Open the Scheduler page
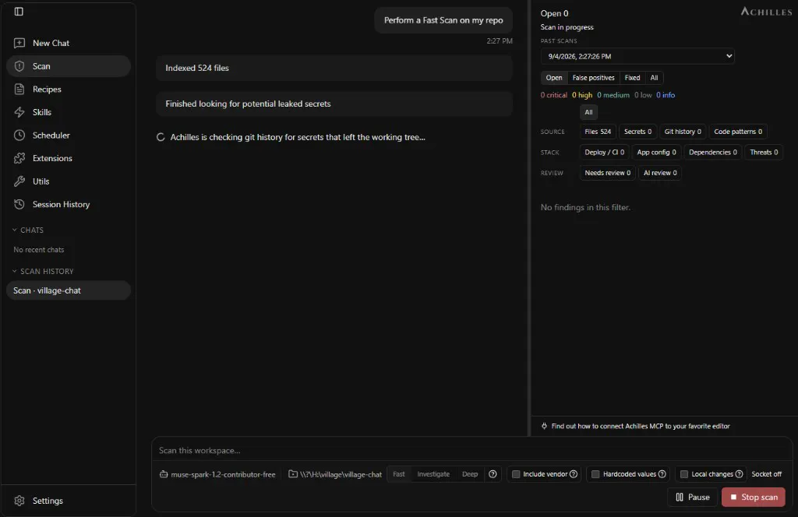 (x=69, y=135)
